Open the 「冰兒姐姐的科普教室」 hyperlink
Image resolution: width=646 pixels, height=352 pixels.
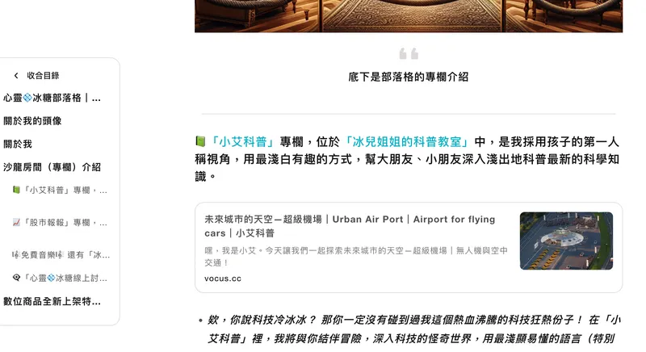coord(407,141)
